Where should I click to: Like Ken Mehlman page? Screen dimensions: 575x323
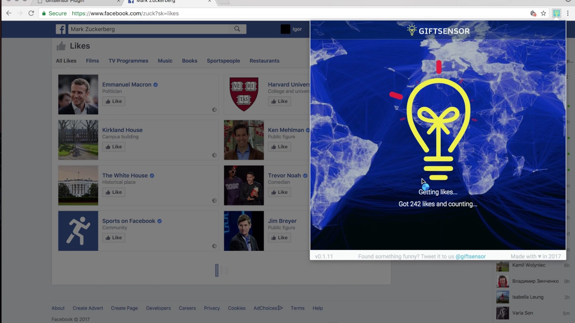279,147
